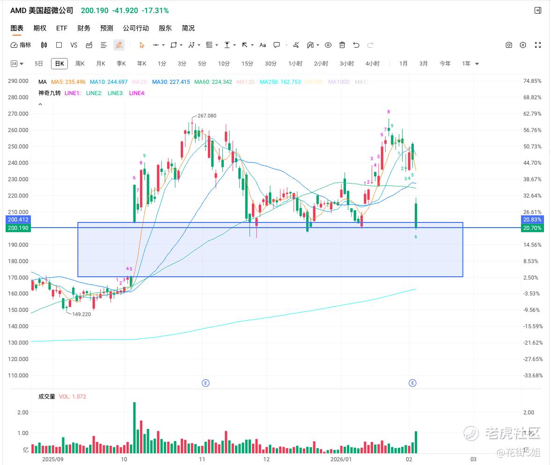Collapse indicator legend with caret
The image size is (551, 465).
click(40, 104)
